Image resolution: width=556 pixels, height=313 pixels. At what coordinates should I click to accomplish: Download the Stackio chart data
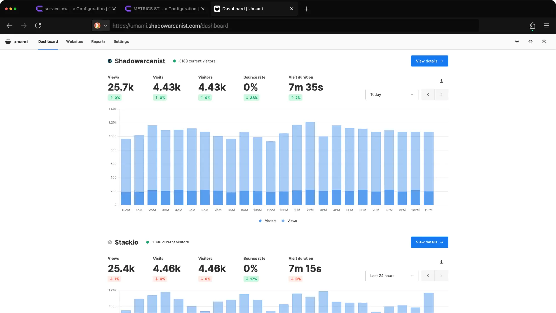tap(441, 262)
